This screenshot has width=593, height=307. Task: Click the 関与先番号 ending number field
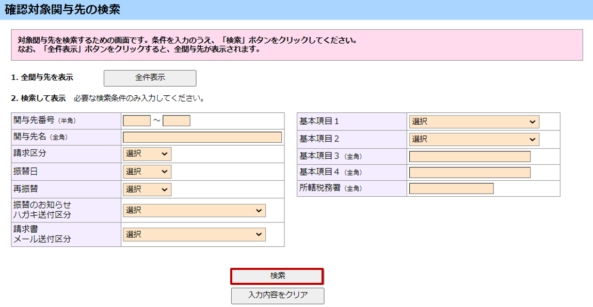pos(177,121)
